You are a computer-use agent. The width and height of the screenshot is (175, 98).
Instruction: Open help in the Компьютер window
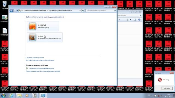tap(139, 20)
